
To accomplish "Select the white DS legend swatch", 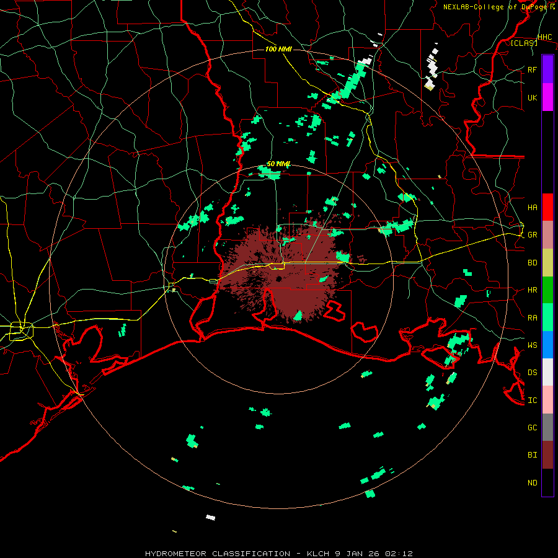I will point(547,372).
